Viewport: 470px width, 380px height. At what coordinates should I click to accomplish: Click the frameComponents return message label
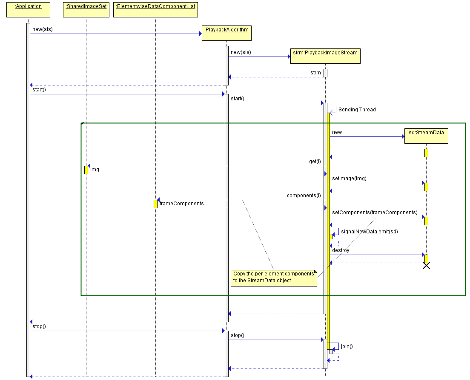point(181,204)
